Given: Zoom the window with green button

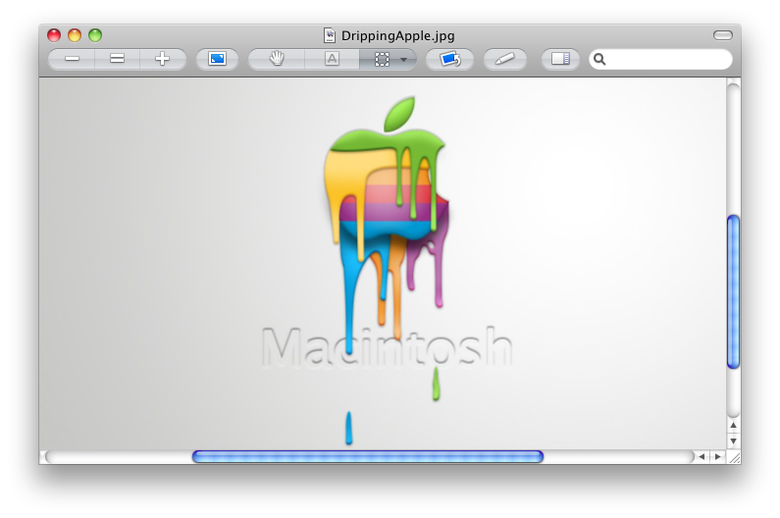Looking at the screenshot, I should point(95,35).
